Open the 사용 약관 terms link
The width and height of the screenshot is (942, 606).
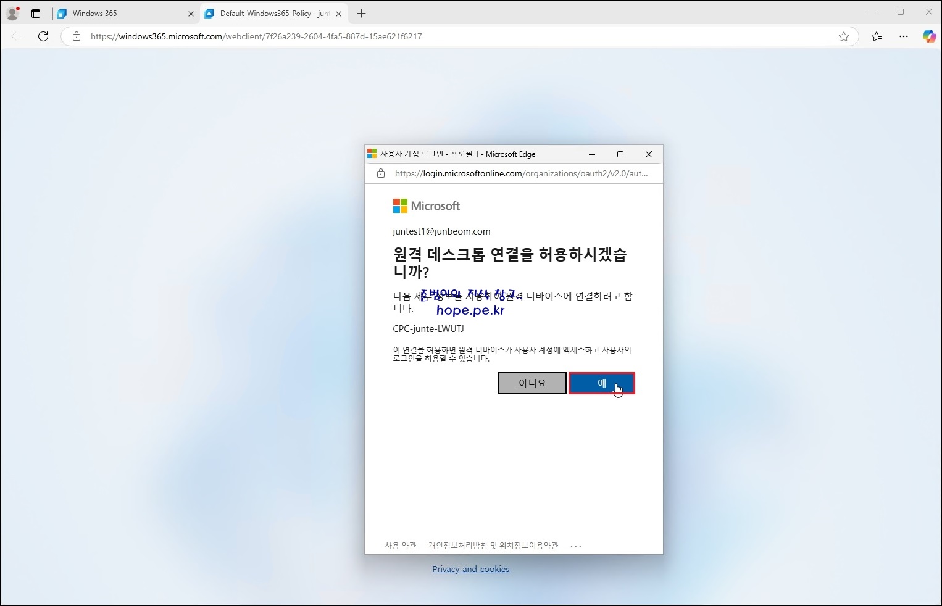point(400,546)
